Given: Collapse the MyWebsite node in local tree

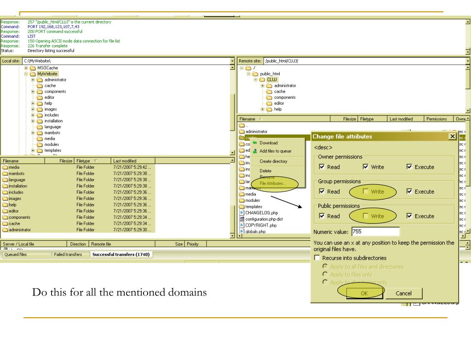Looking at the screenshot, I should click(26, 74).
